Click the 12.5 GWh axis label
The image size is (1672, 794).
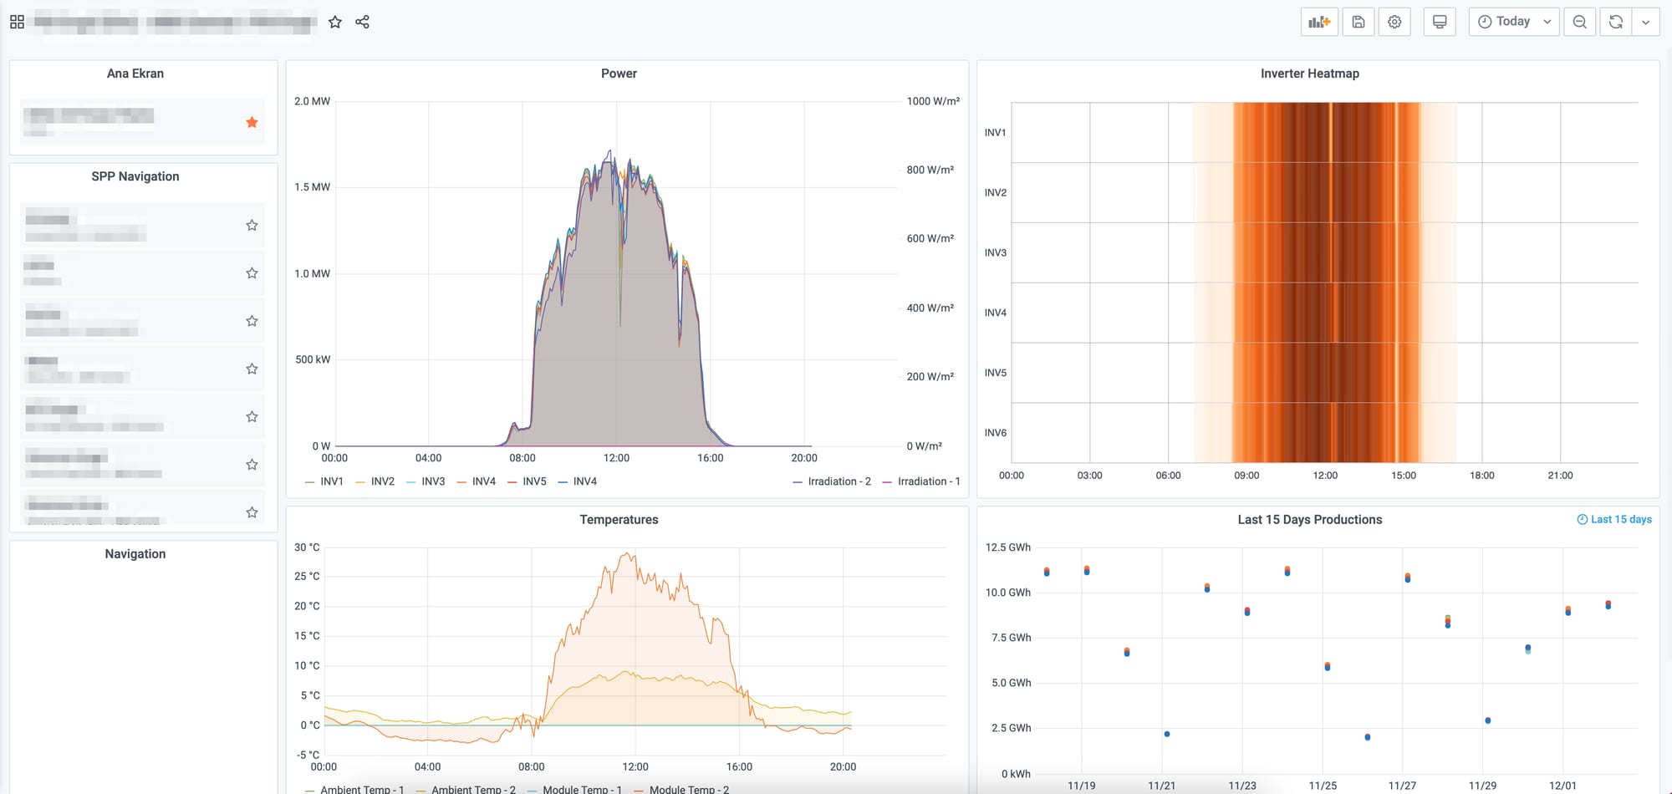[x=1008, y=547]
